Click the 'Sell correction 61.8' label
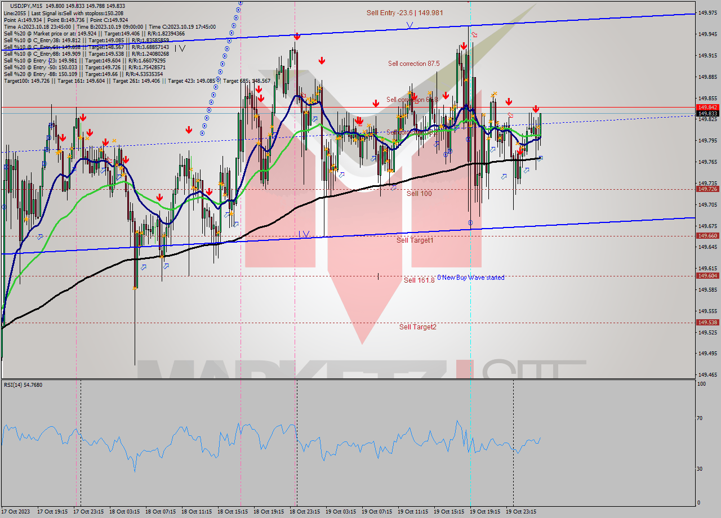This screenshot has width=721, height=518. (412, 100)
